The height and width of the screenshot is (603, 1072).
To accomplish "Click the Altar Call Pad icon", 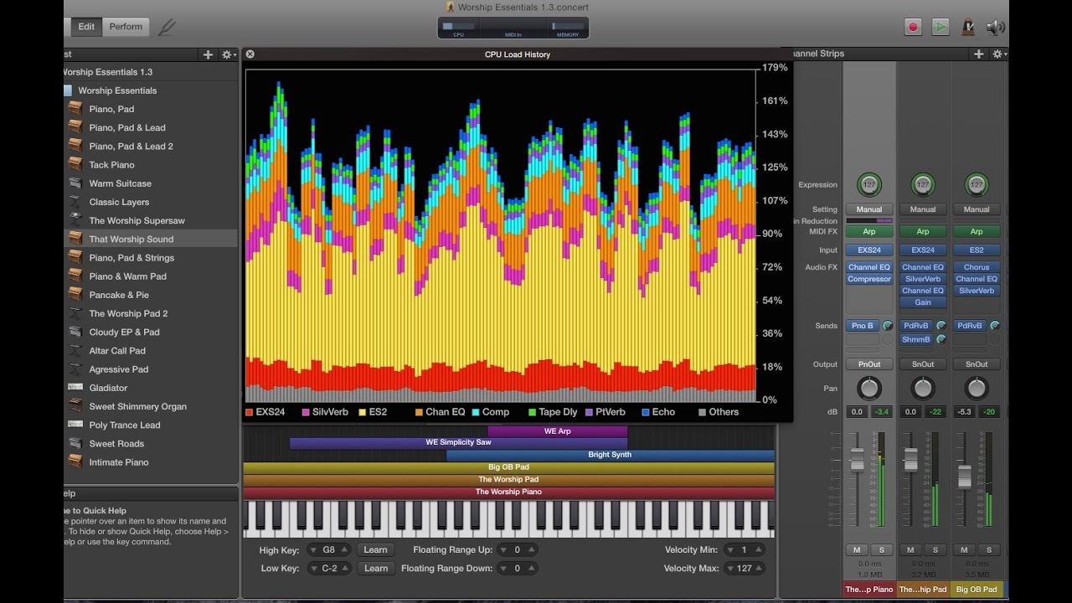I will coord(75,351).
